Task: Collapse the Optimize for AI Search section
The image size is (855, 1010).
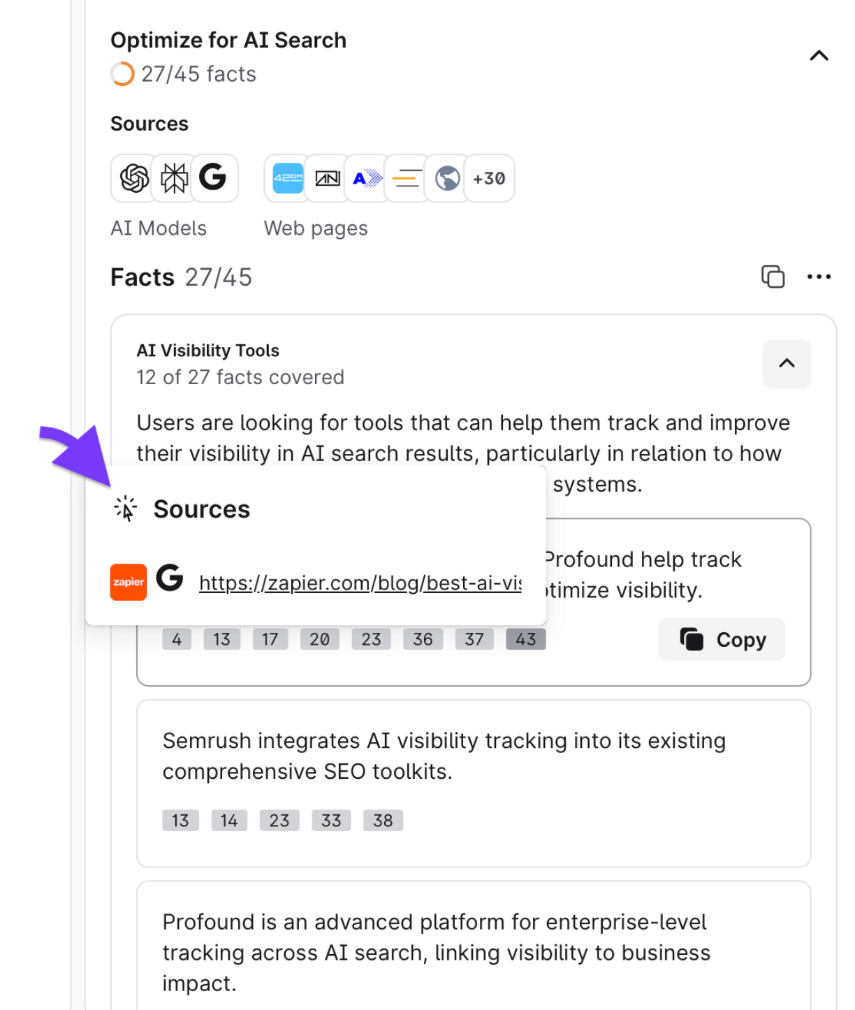Action: click(819, 56)
